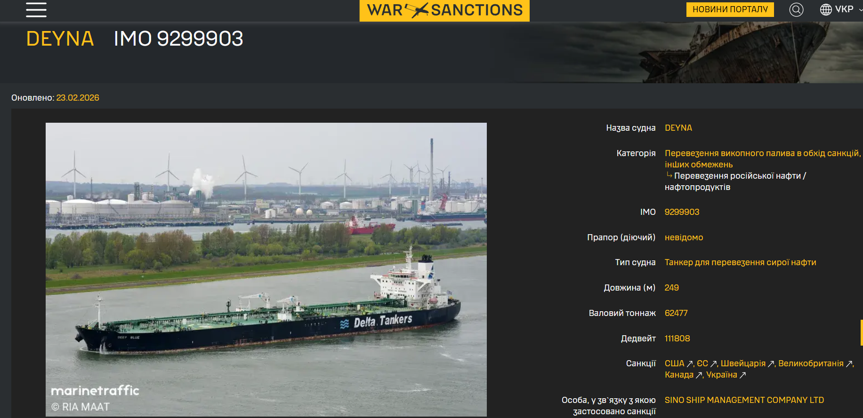Open the external arrow next to Канада

(699, 375)
